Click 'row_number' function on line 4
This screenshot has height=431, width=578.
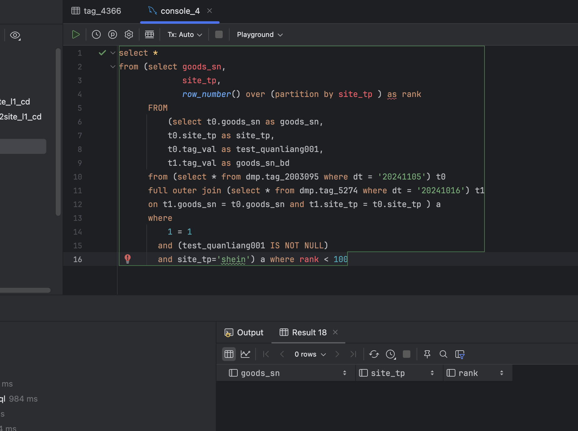tap(206, 94)
